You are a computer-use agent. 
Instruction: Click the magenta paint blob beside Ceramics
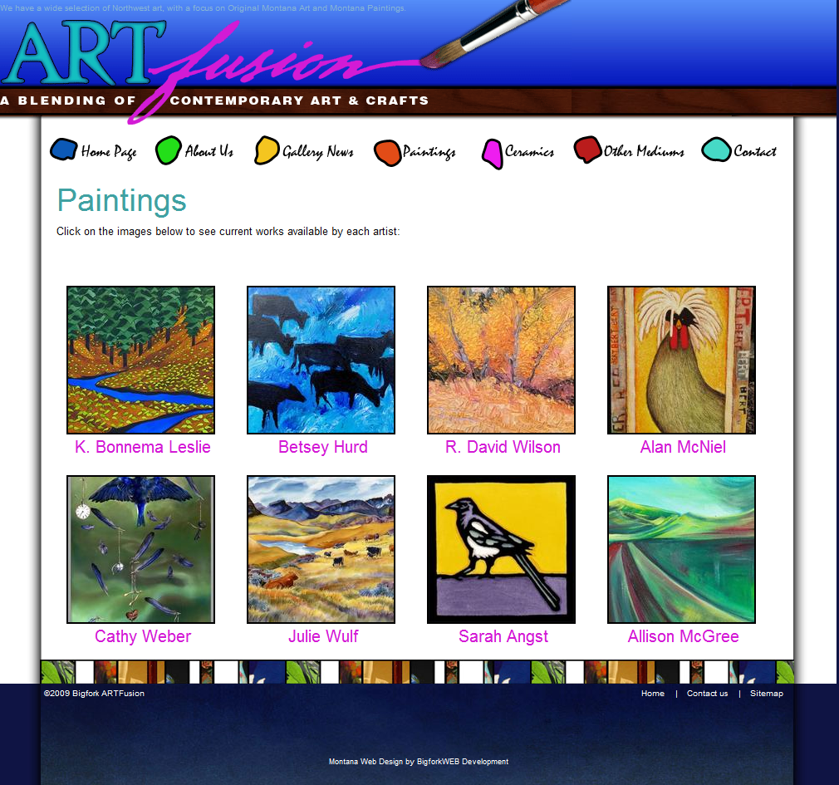pos(492,154)
